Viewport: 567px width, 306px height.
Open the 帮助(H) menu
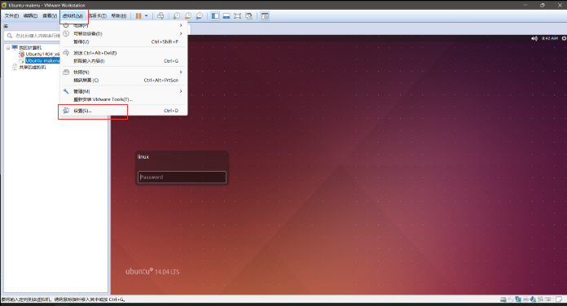coord(119,16)
